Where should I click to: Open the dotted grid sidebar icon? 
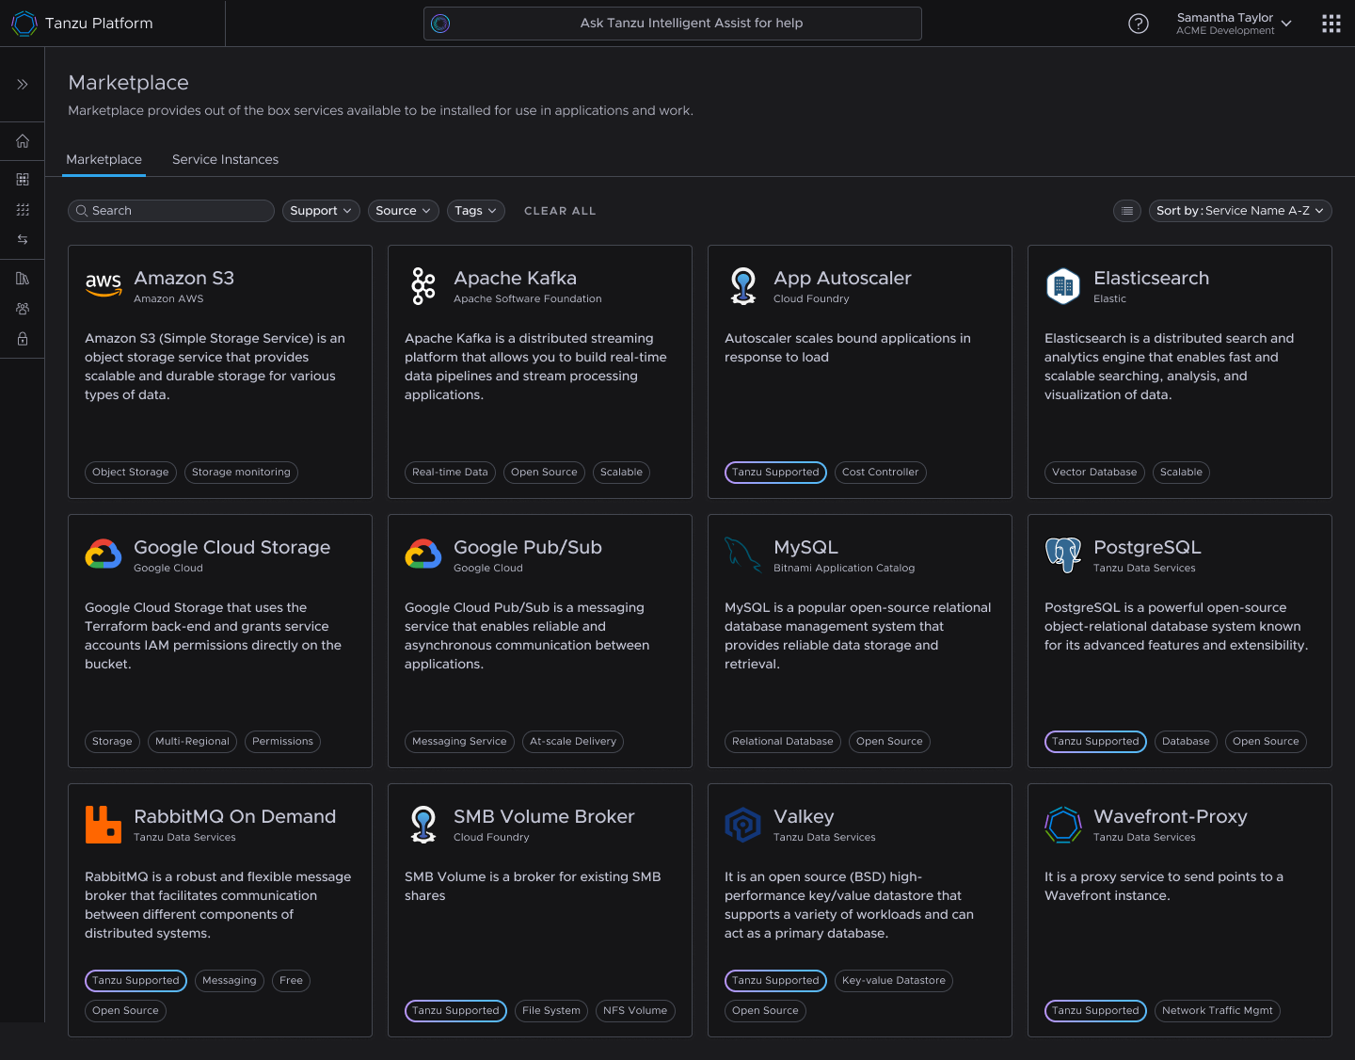click(x=23, y=209)
